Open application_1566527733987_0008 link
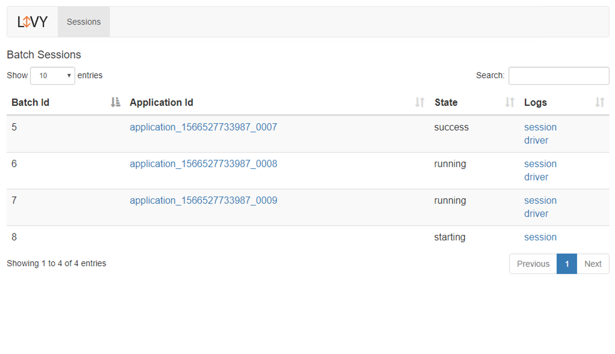This screenshot has width=615, height=354. pos(203,164)
